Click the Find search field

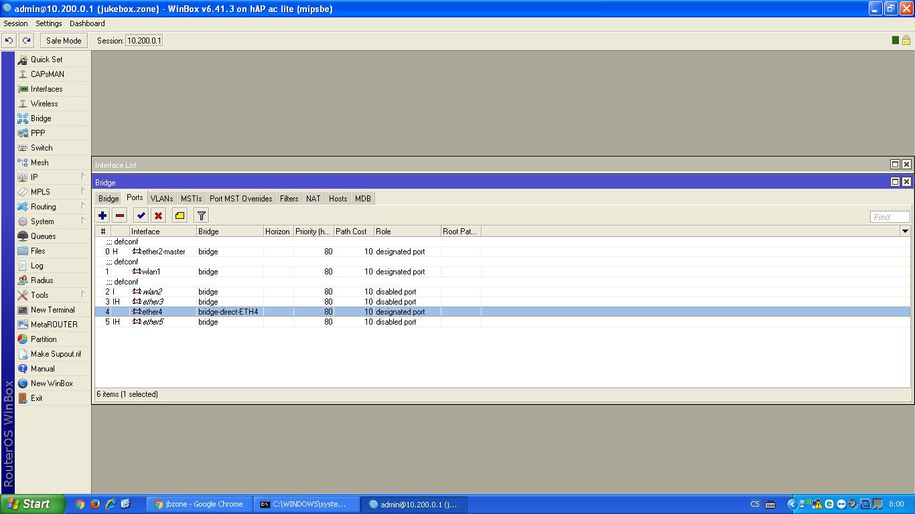pos(890,217)
